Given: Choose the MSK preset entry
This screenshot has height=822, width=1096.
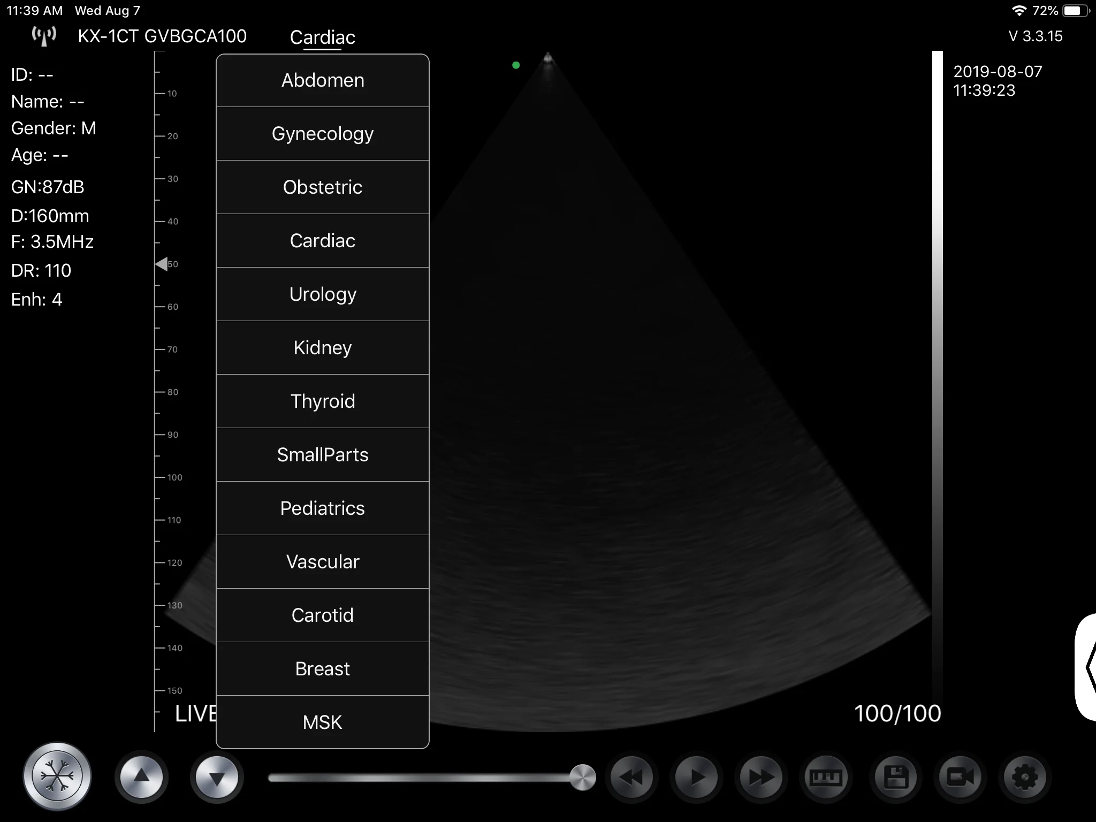Looking at the screenshot, I should 323,722.
